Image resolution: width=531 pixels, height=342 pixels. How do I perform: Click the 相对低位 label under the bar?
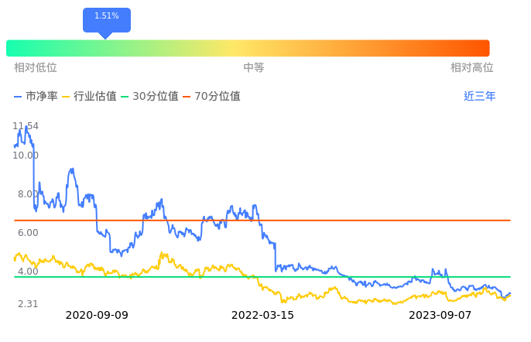[36, 68]
